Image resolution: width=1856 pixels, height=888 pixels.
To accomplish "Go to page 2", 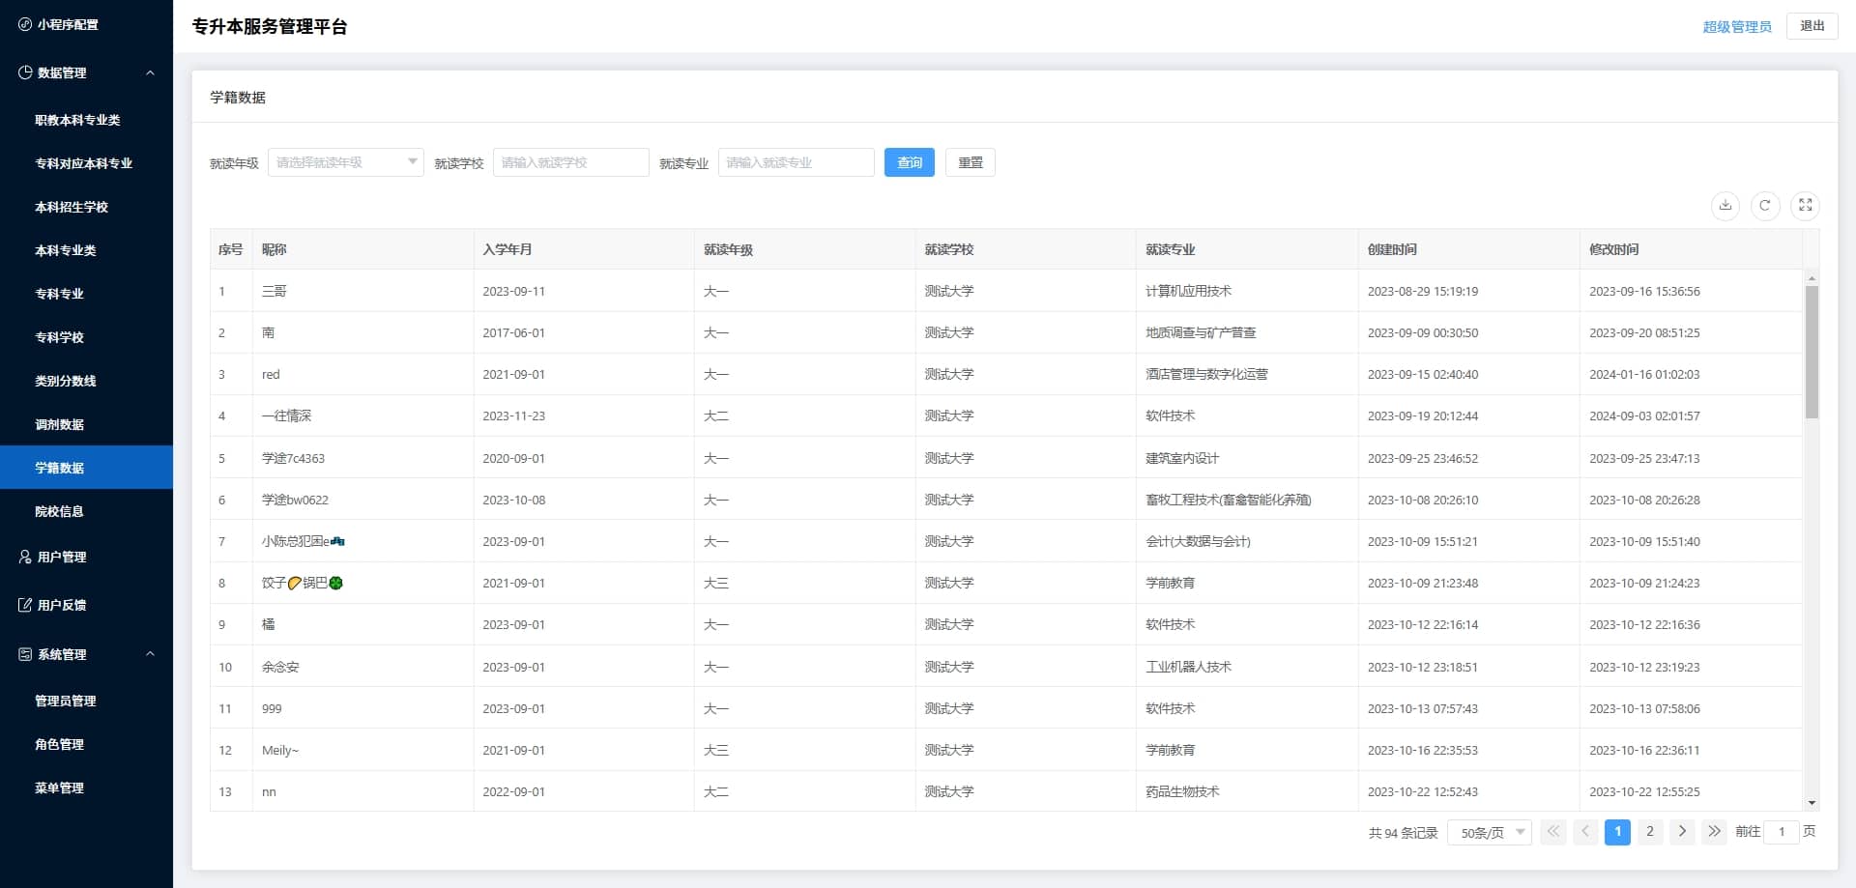I will (x=1650, y=832).
